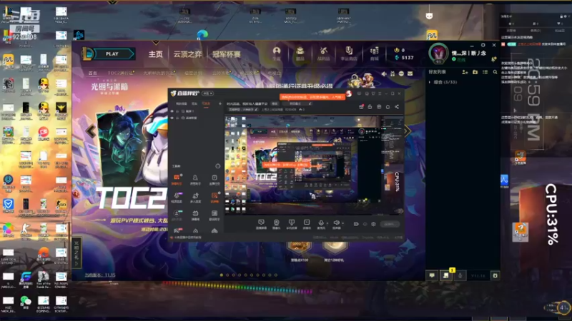Switch to 冠军杯赛 tab

[227, 54]
